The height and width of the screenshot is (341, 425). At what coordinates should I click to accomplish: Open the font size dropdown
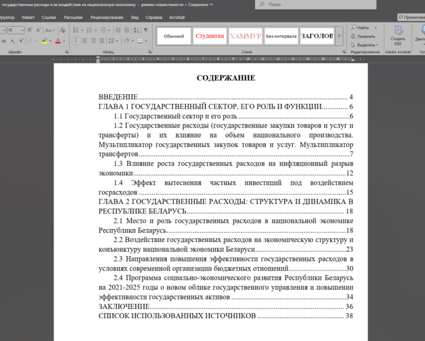(23, 30)
